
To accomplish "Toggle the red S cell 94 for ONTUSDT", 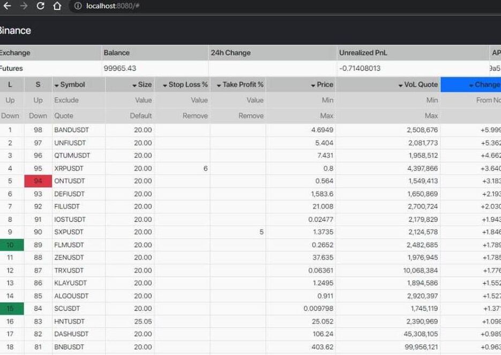I will point(38,181).
